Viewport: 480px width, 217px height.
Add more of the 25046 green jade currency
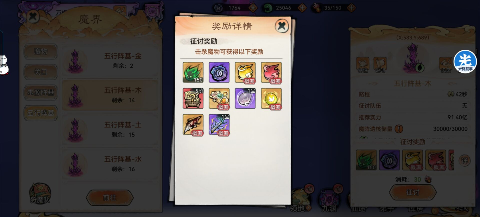tap(302, 8)
